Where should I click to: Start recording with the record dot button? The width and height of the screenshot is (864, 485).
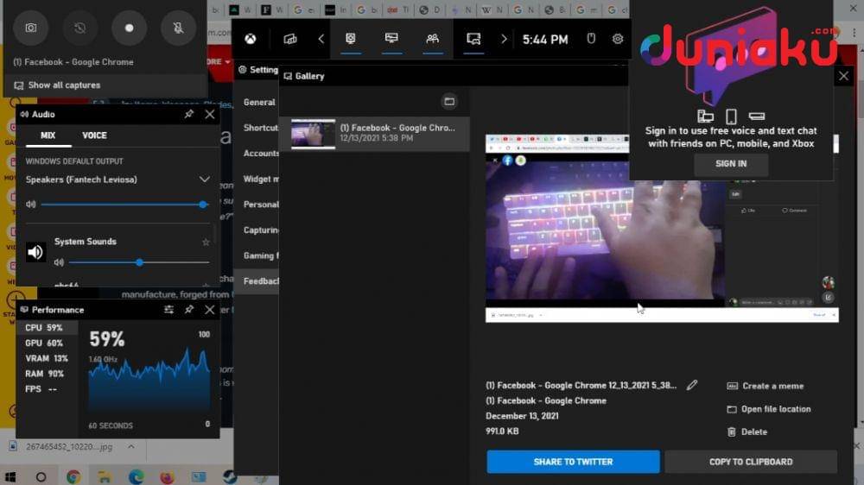130,28
